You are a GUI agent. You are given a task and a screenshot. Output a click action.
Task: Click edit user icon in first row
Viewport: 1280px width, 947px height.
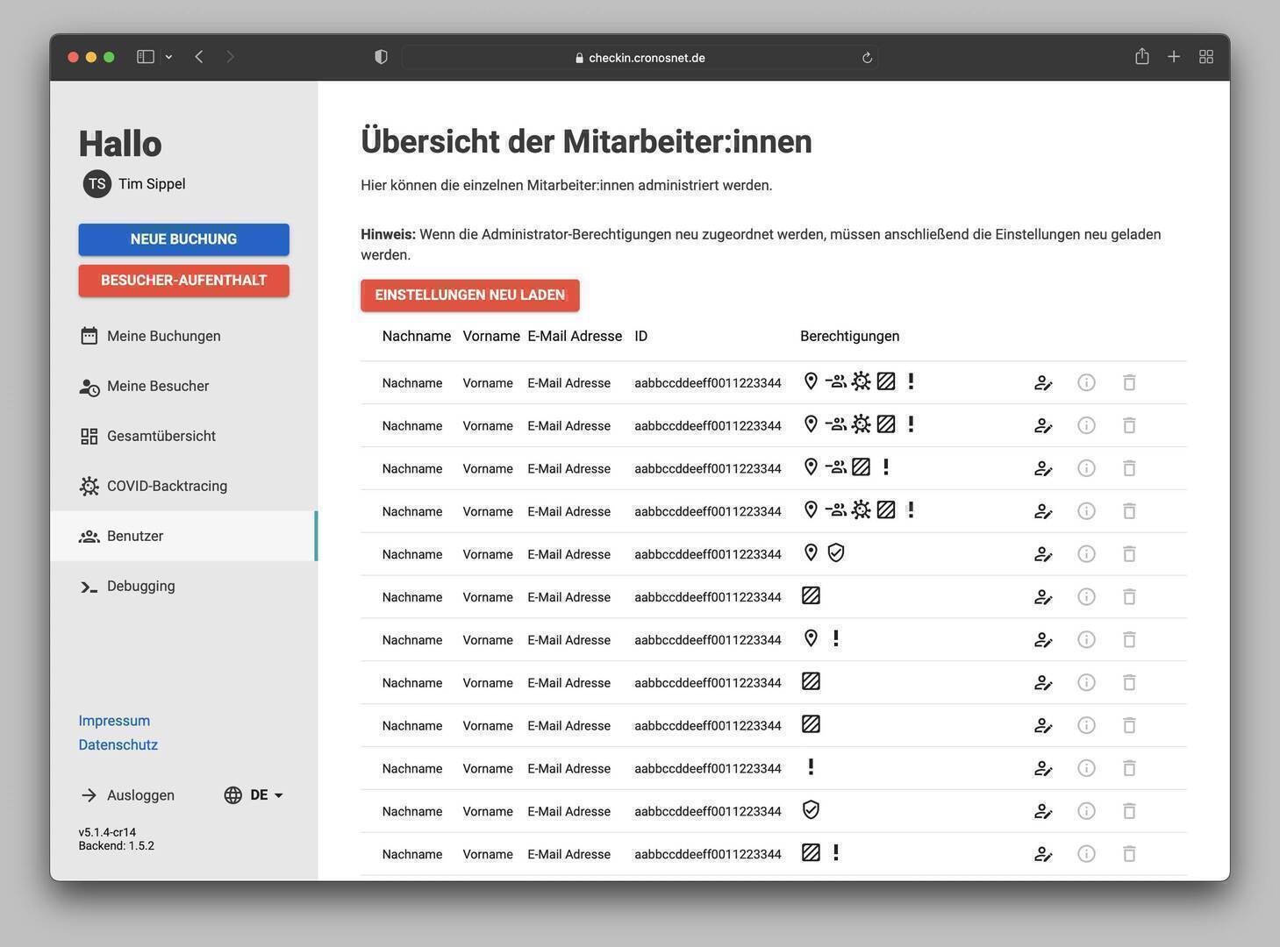point(1042,382)
